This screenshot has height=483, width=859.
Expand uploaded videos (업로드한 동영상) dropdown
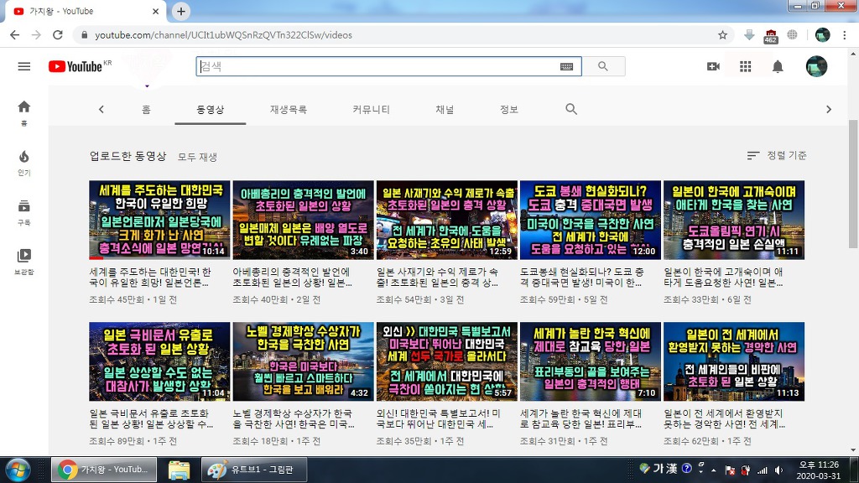(128, 156)
